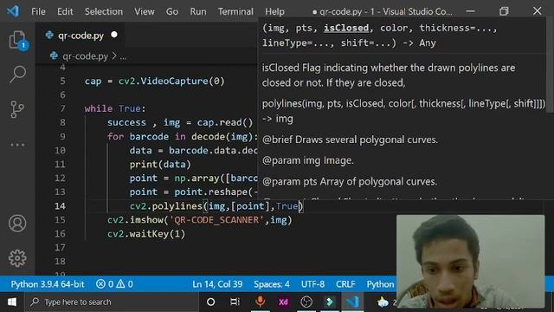The width and height of the screenshot is (554, 312).
Task: Click the VS Code logo icon
Action: point(13,11)
